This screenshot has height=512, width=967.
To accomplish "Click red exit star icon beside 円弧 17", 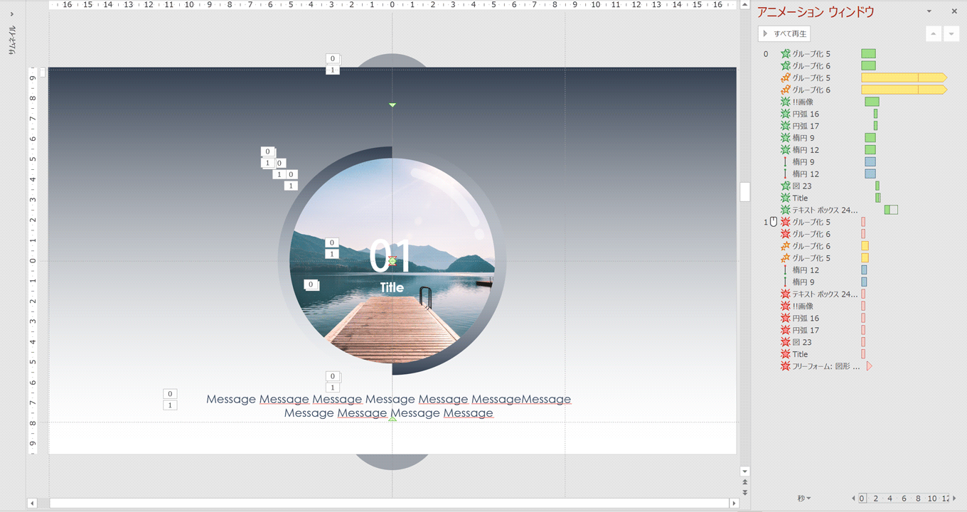I will pyautogui.click(x=786, y=330).
